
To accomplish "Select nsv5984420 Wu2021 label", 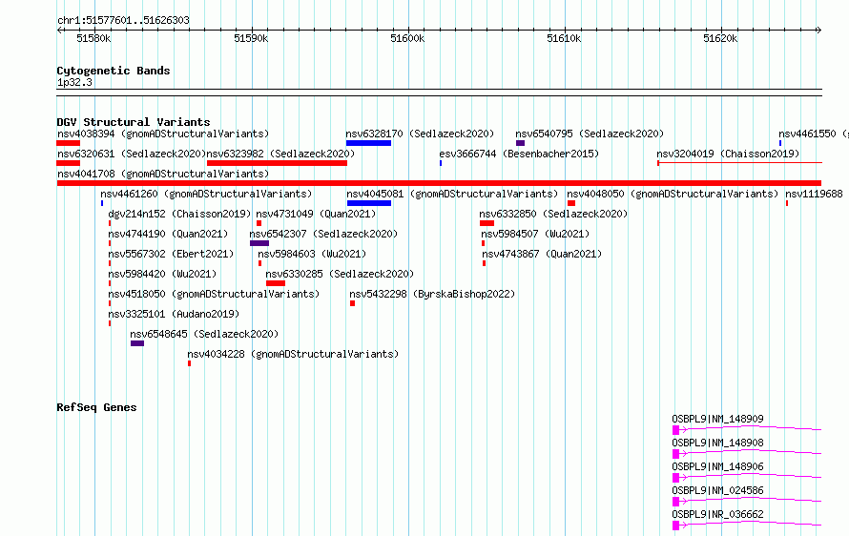I will coord(162,274).
